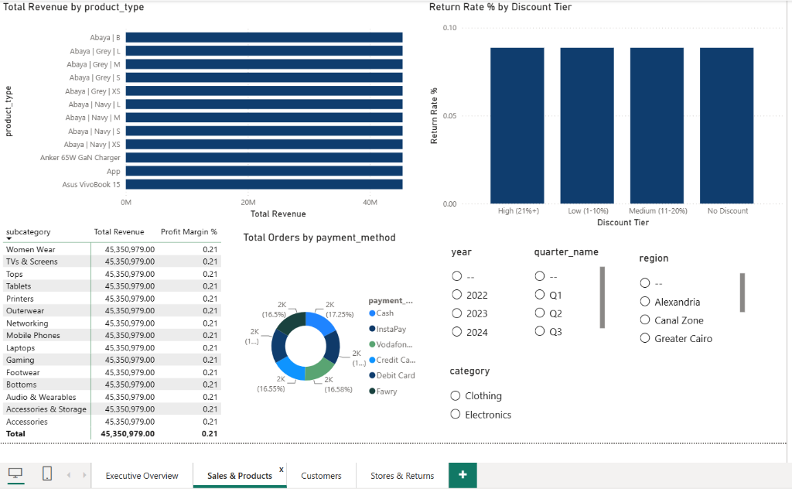Select the blank region option
This screenshot has height=489, width=792.
(x=645, y=283)
